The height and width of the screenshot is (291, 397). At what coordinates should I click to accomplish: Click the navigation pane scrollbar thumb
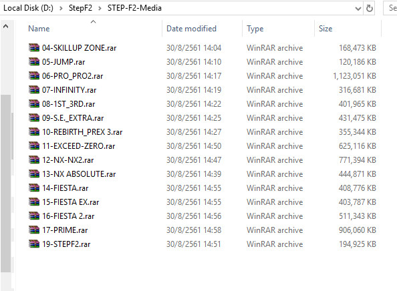click(5, 184)
